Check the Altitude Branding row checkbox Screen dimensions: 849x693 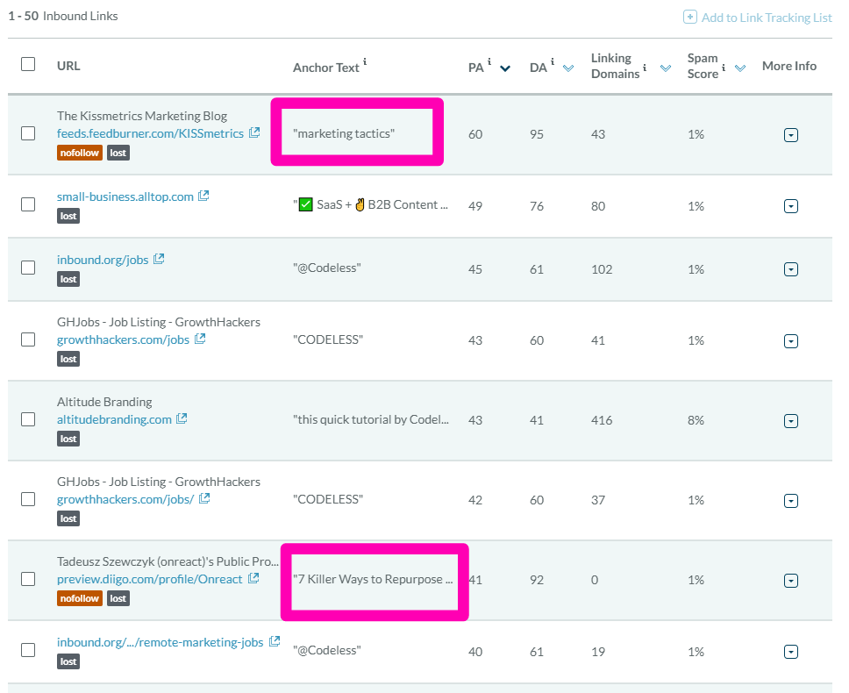point(28,419)
